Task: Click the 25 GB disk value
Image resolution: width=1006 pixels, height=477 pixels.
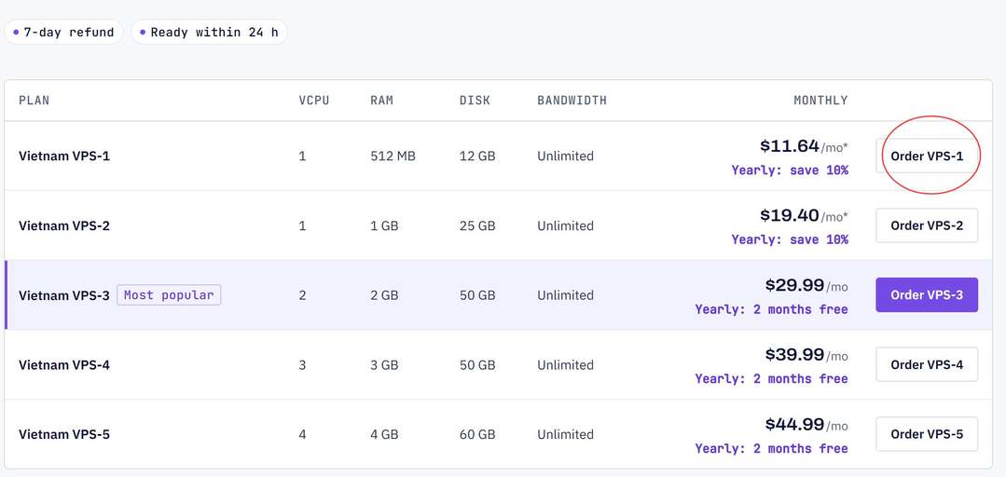Action: 477,225
